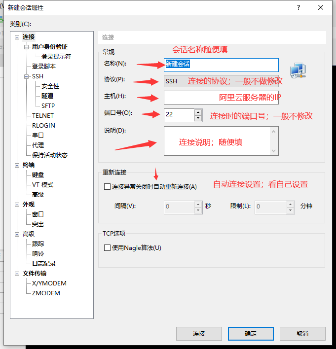Click the 连接 button
This screenshot has height=349, width=336.
click(x=199, y=333)
